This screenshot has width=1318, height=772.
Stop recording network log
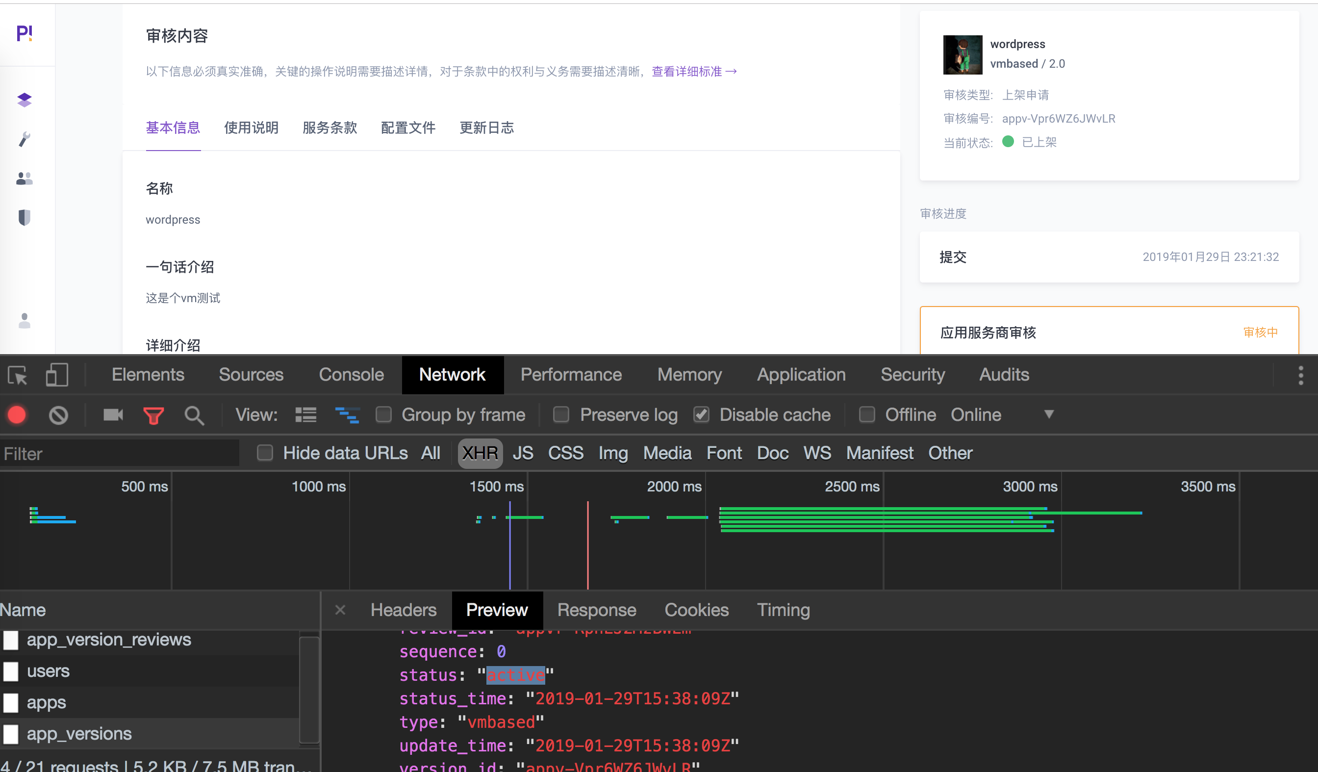16,415
